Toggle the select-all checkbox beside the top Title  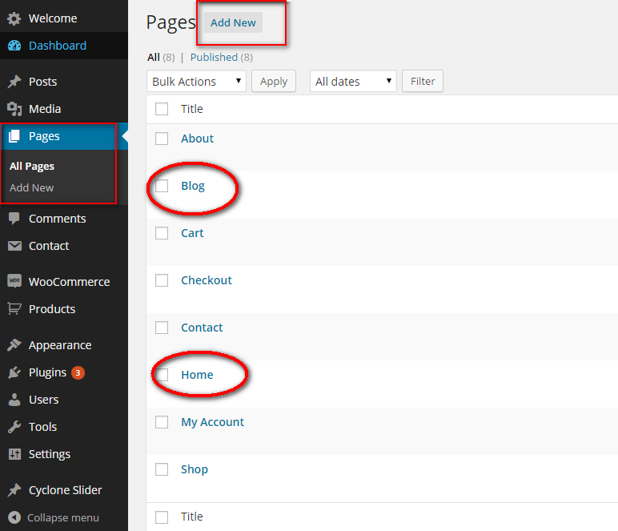(x=162, y=109)
